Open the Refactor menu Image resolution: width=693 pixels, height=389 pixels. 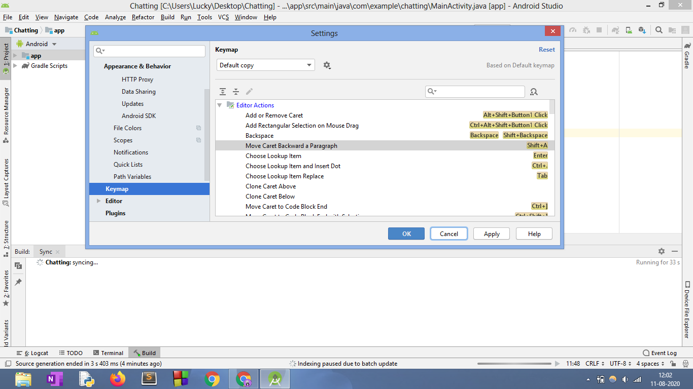point(143,17)
